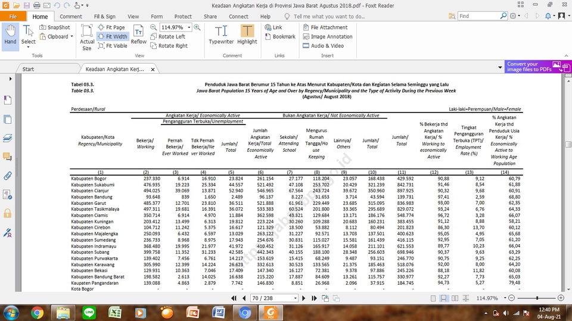This screenshot has height=321, width=572.
Task: Expand the Select tool dropdown arrow
Action: click(28, 47)
